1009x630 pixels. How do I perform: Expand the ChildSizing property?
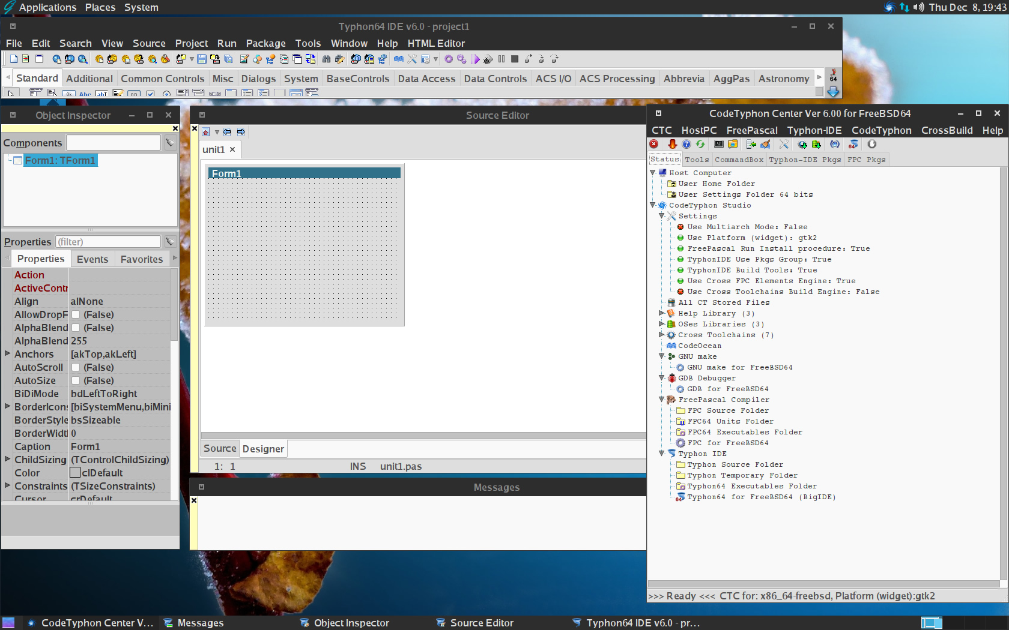click(x=7, y=459)
